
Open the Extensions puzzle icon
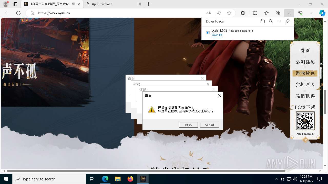tap(243, 13)
